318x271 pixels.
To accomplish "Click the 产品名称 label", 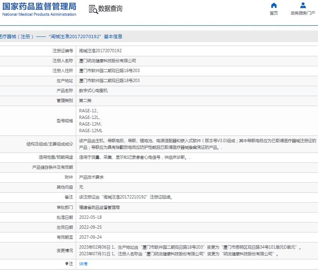I will click(x=65, y=90).
